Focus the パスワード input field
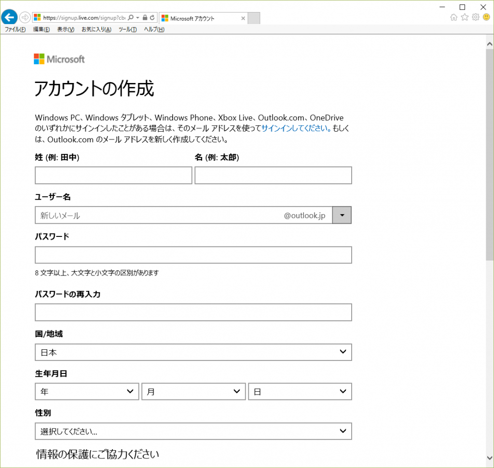This screenshot has height=468, width=494. pyautogui.click(x=193, y=255)
